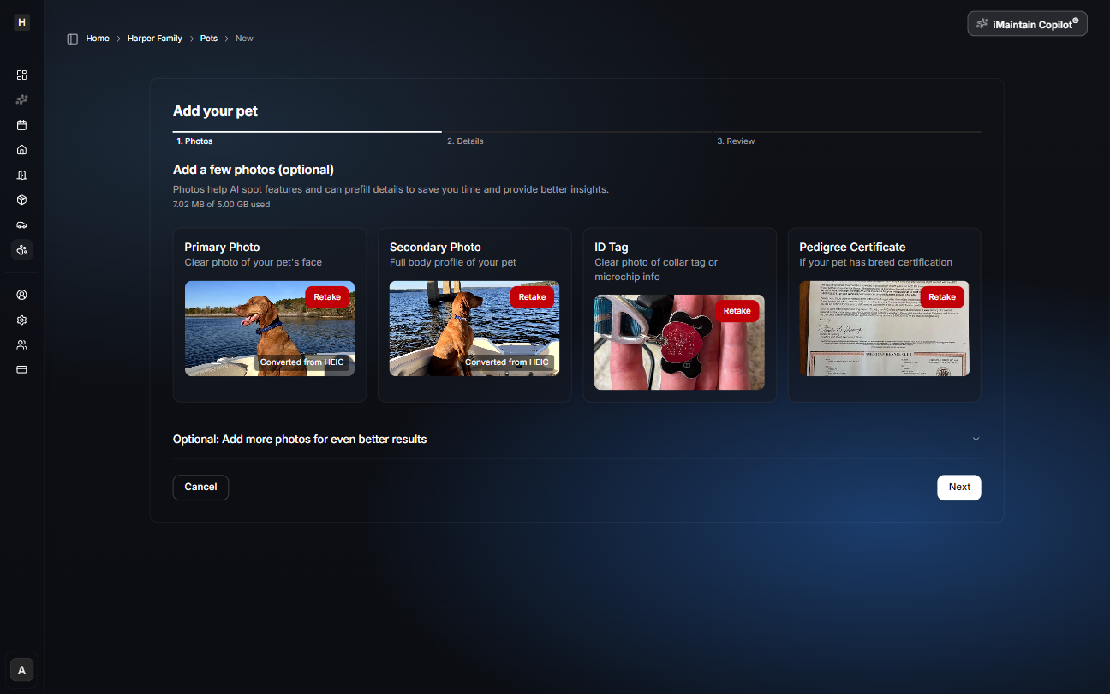Open the AI sparkles icon in the sidebar
The height and width of the screenshot is (694, 1110).
(21, 99)
